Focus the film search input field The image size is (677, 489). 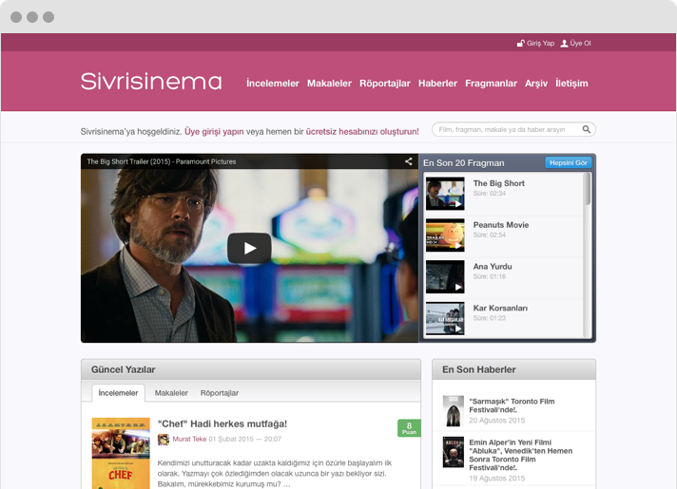point(504,129)
